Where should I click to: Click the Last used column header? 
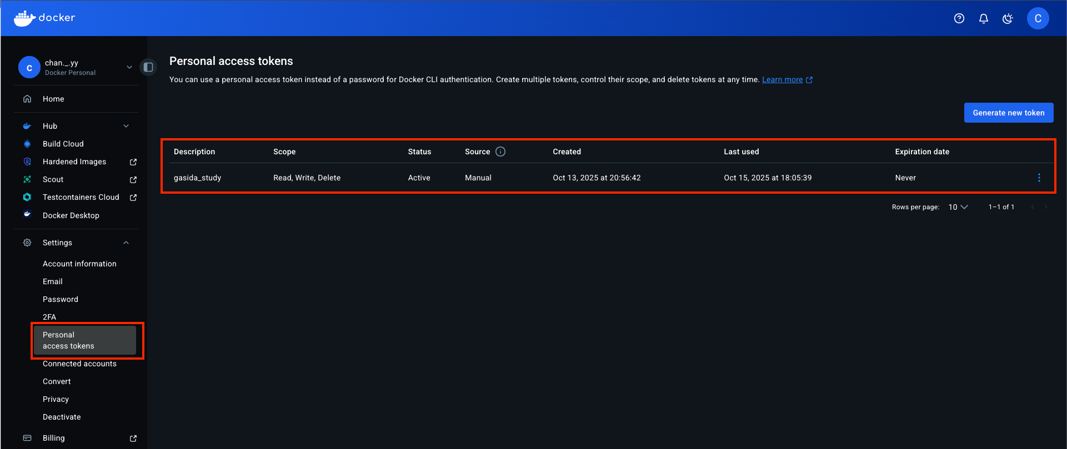[741, 152]
